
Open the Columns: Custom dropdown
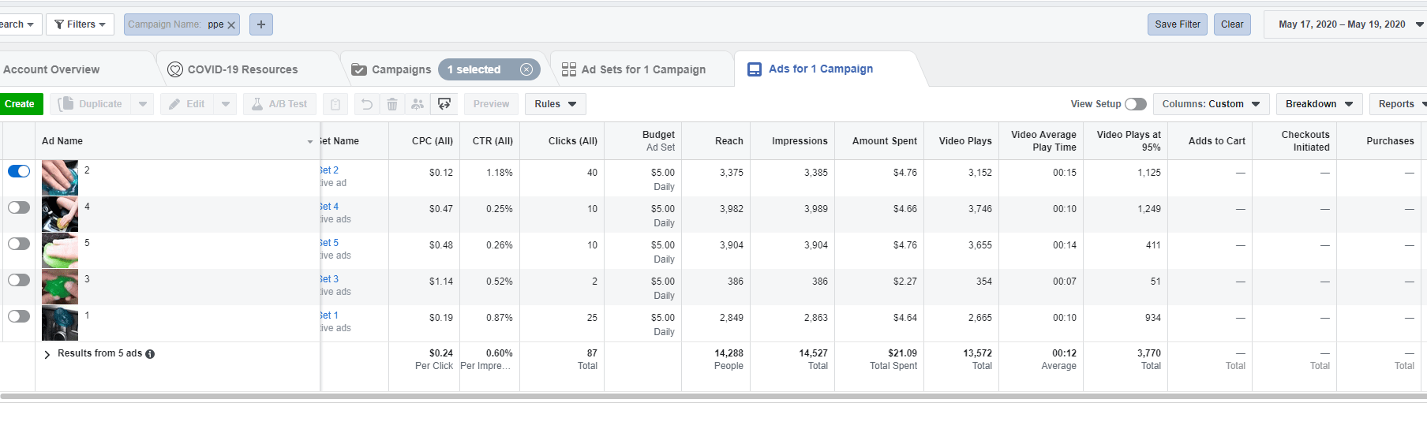coord(1211,104)
